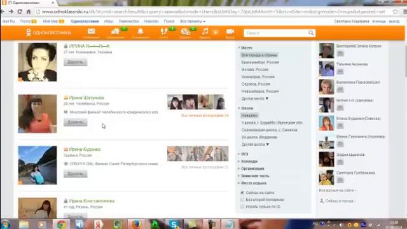
Task: Select 'Новосибирск, Россия' place filter
Action: click(x=260, y=92)
